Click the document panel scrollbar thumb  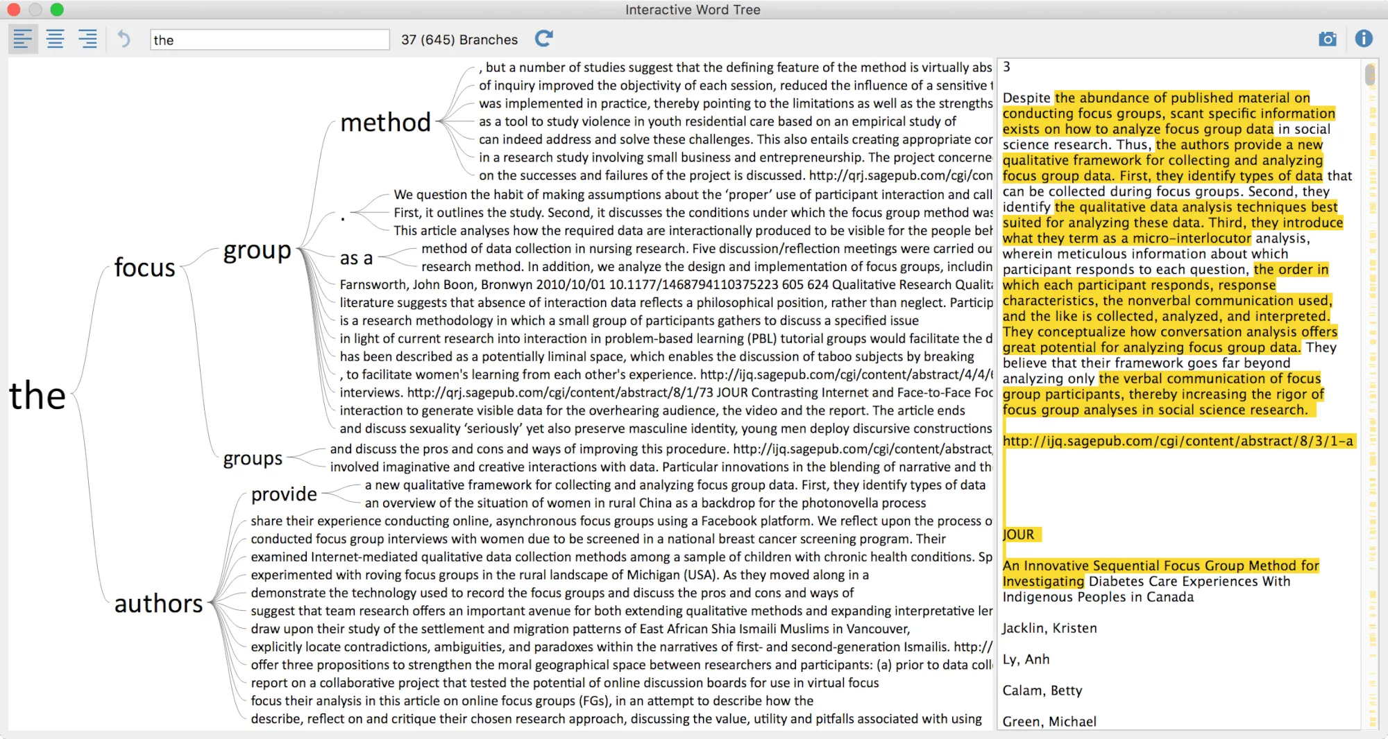(x=1370, y=74)
